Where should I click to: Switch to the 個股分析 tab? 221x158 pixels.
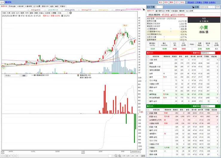45,6
